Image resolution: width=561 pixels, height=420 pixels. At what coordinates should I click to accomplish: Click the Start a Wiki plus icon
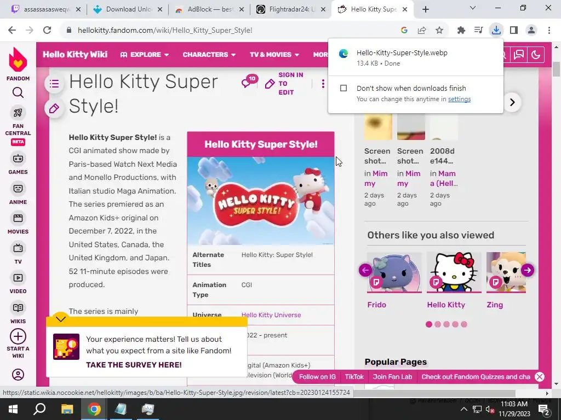point(18,336)
